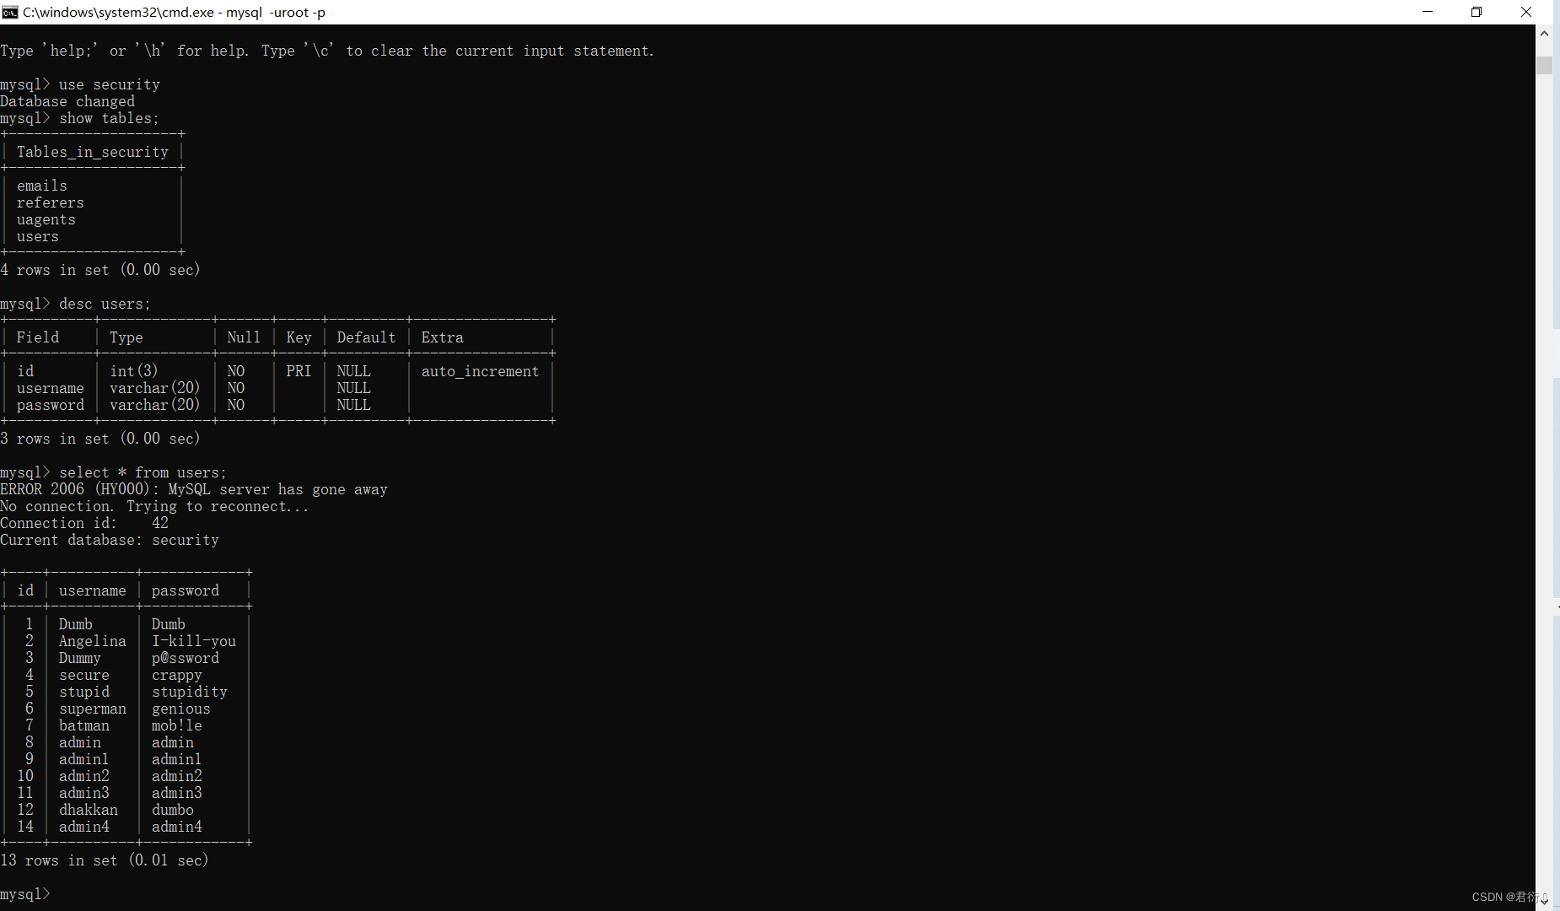Click the last mysql> prompt line
The width and height of the screenshot is (1560, 911).
click(25, 894)
